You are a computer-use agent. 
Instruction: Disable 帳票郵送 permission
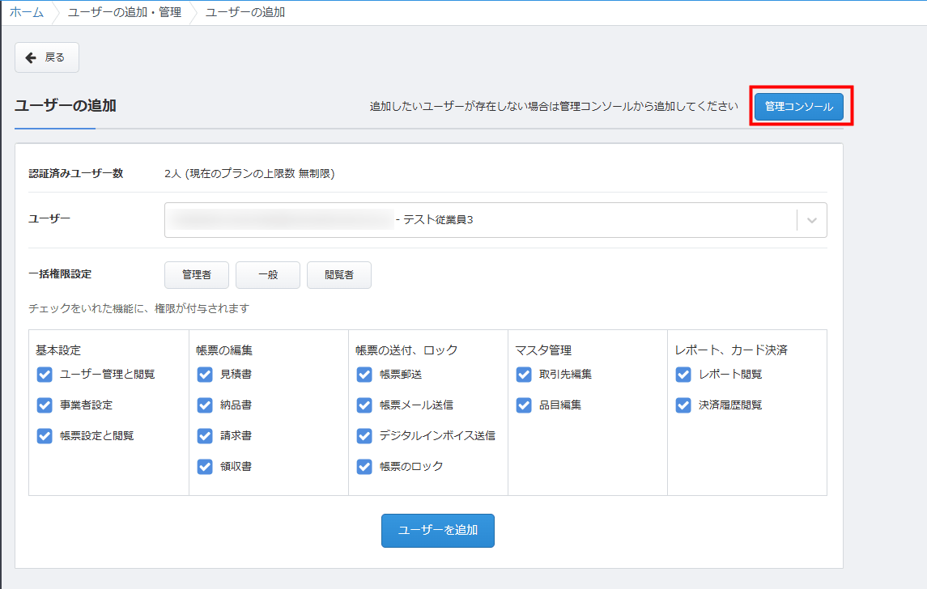(364, 375)
